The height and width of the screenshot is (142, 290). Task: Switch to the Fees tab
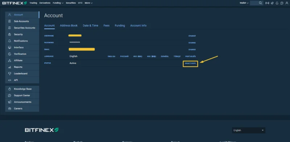[x=107, y=25]
